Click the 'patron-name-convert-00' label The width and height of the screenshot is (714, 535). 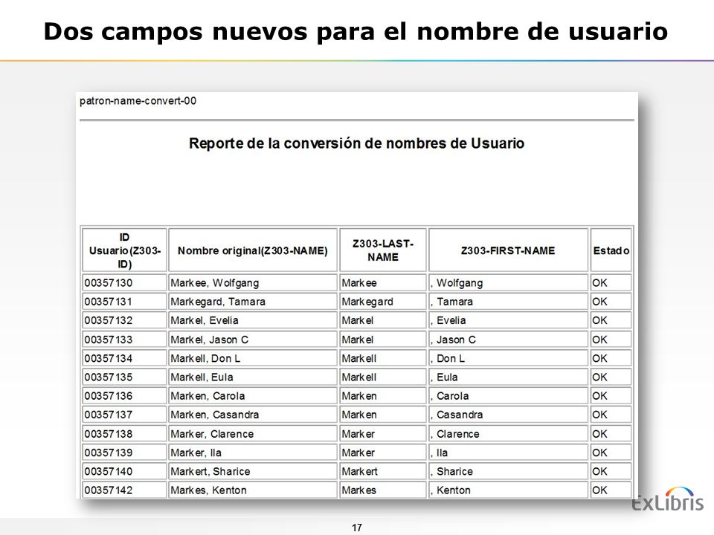point(138,100)
